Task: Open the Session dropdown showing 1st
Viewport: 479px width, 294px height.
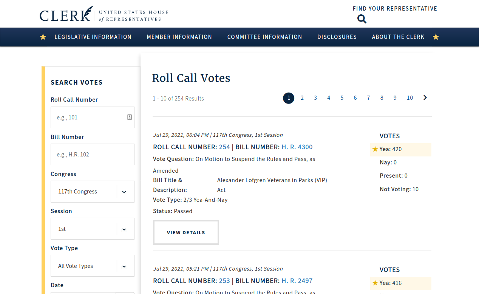Action: pos(93,229)
